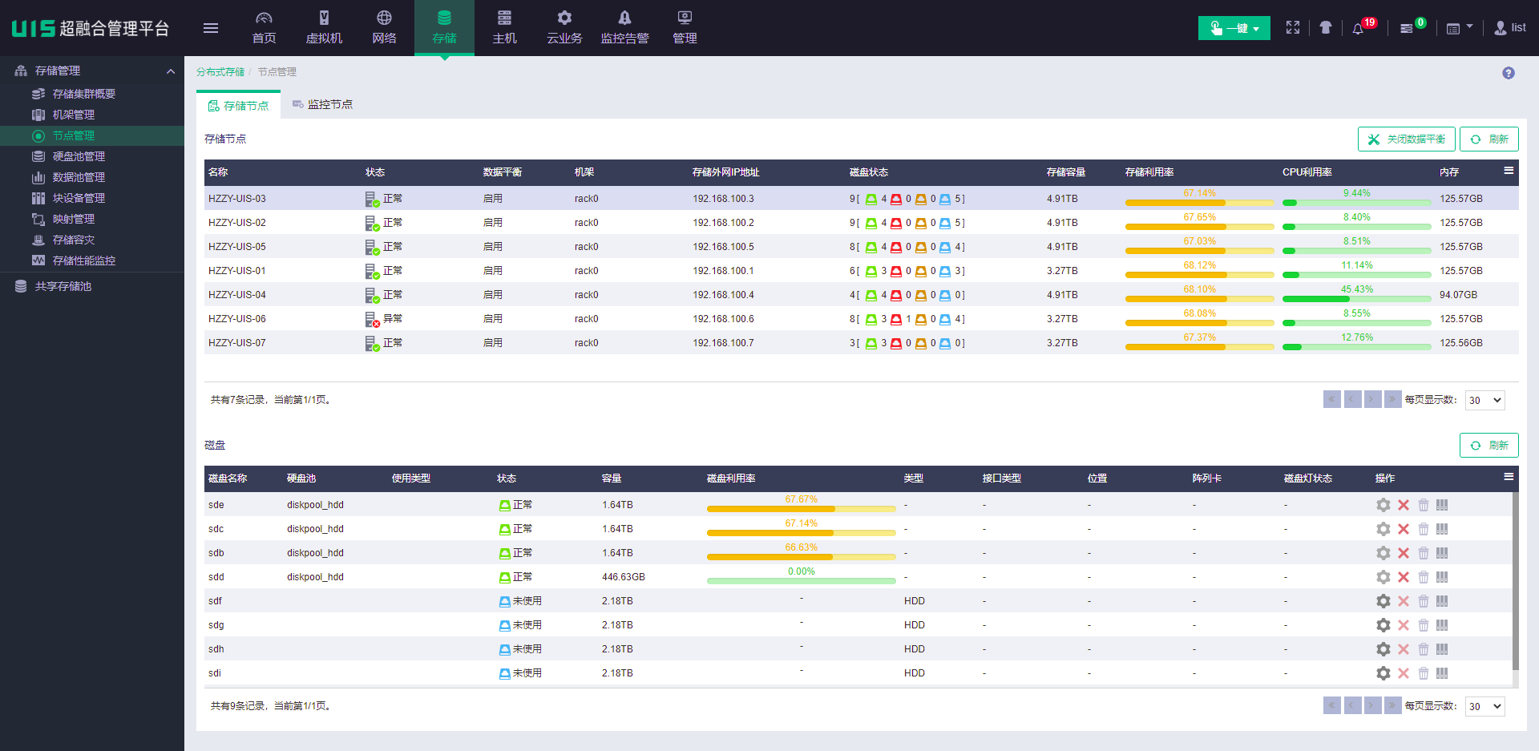
Task: Collapse the 存储管理 sidebar section
Action: [x=171, y=71]
